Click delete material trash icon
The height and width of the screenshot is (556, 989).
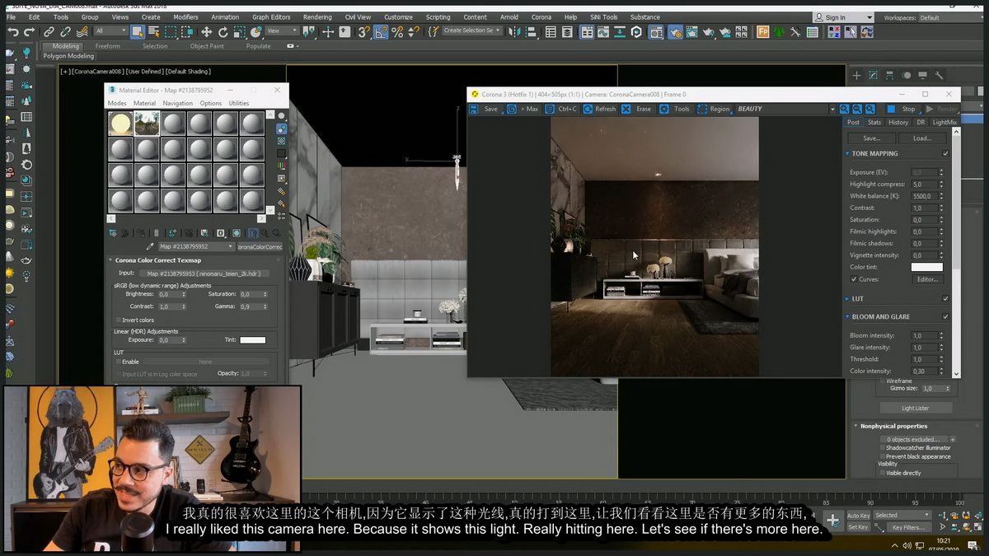pyautogui.click(x=157, y=233)
